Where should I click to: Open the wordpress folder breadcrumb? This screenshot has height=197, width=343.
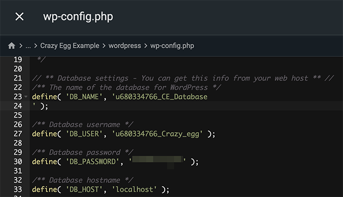(124, 46)
